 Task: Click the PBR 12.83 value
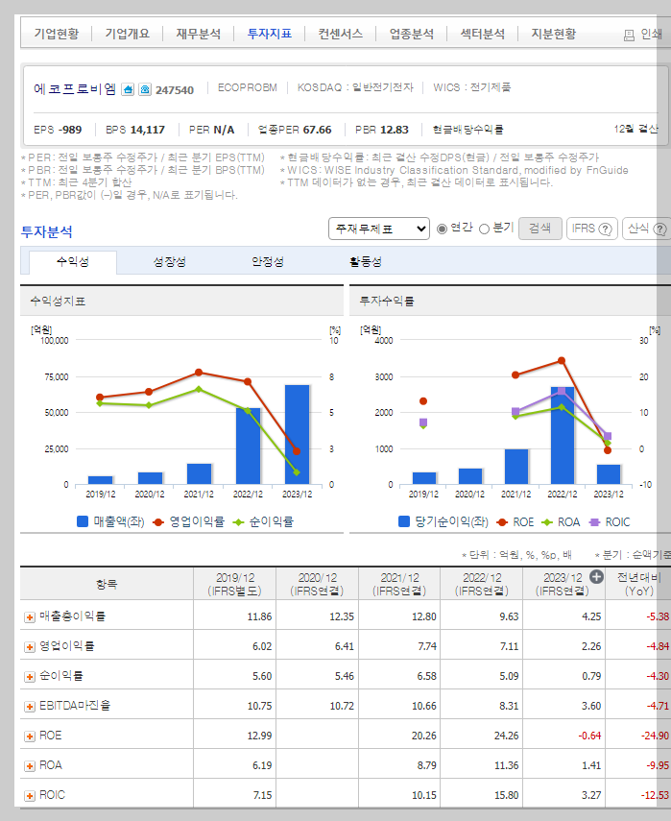395,130
